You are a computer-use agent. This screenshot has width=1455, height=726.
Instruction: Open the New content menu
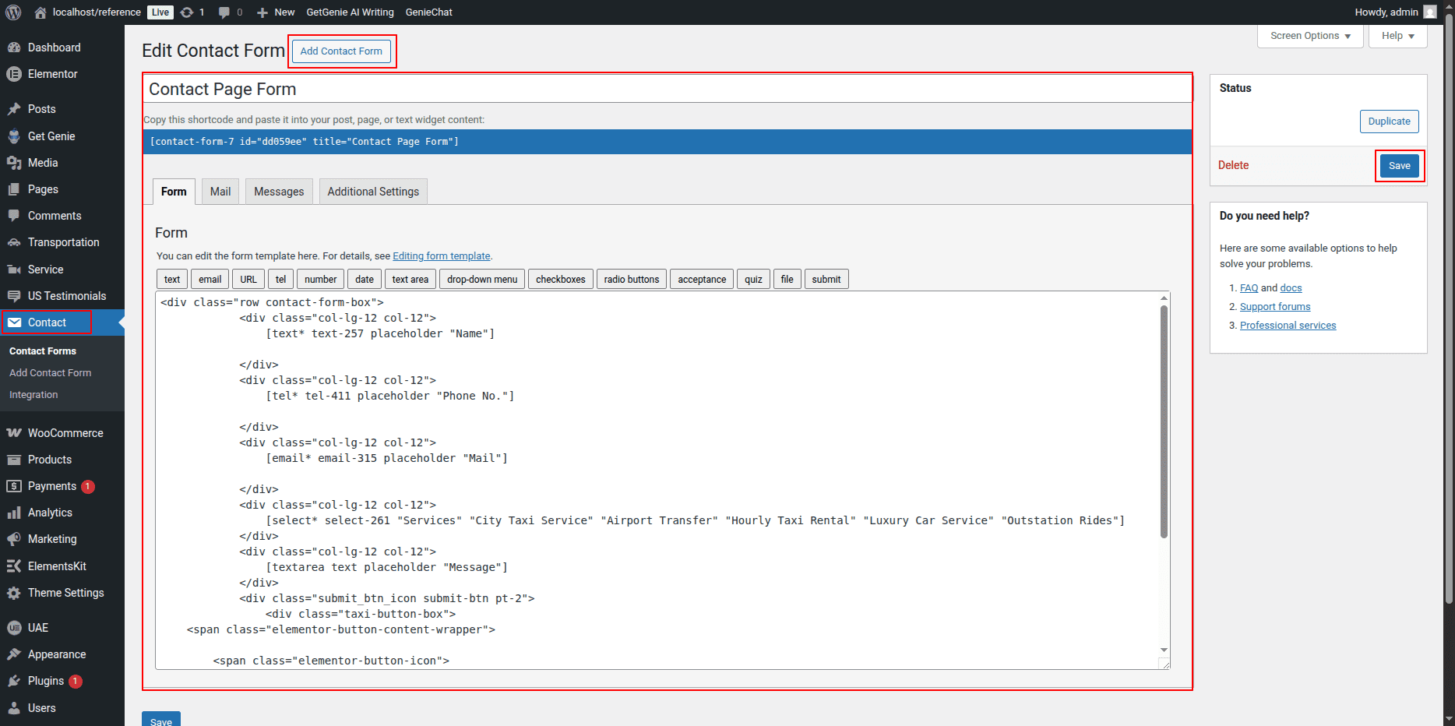click(x=276, y=12)
